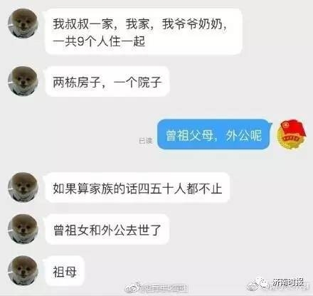Click the WeChat logo beside 济南时报
Screen dimensions: 313x296
click(259, 283)
